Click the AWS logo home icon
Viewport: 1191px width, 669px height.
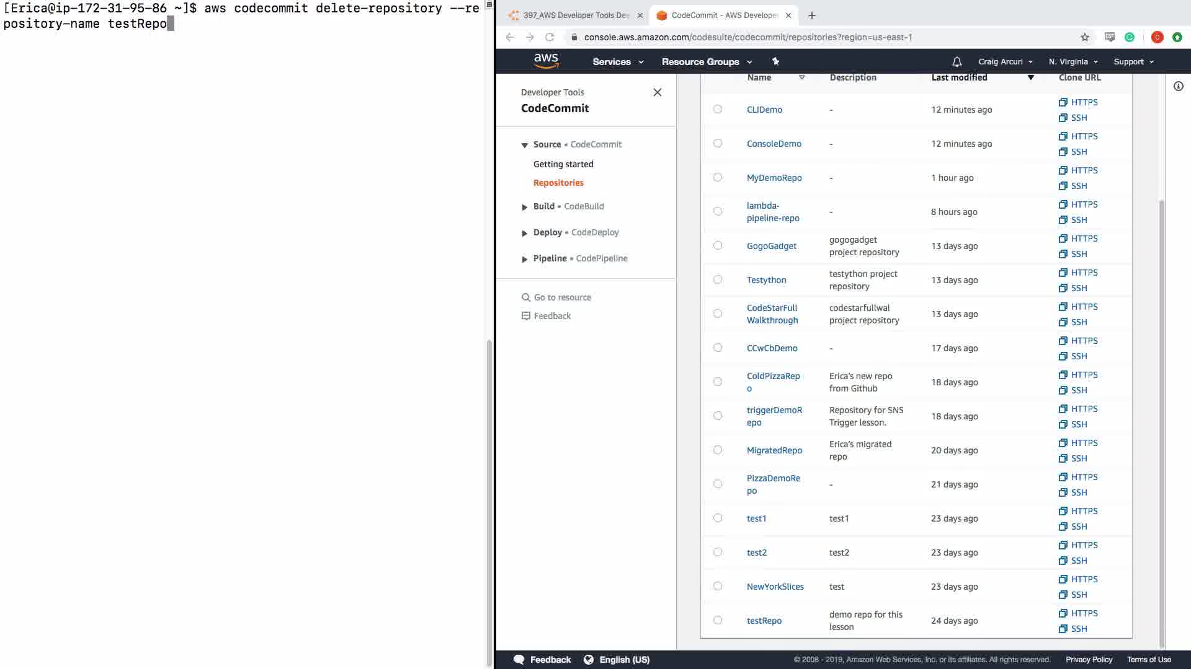(x=546, y=61)
